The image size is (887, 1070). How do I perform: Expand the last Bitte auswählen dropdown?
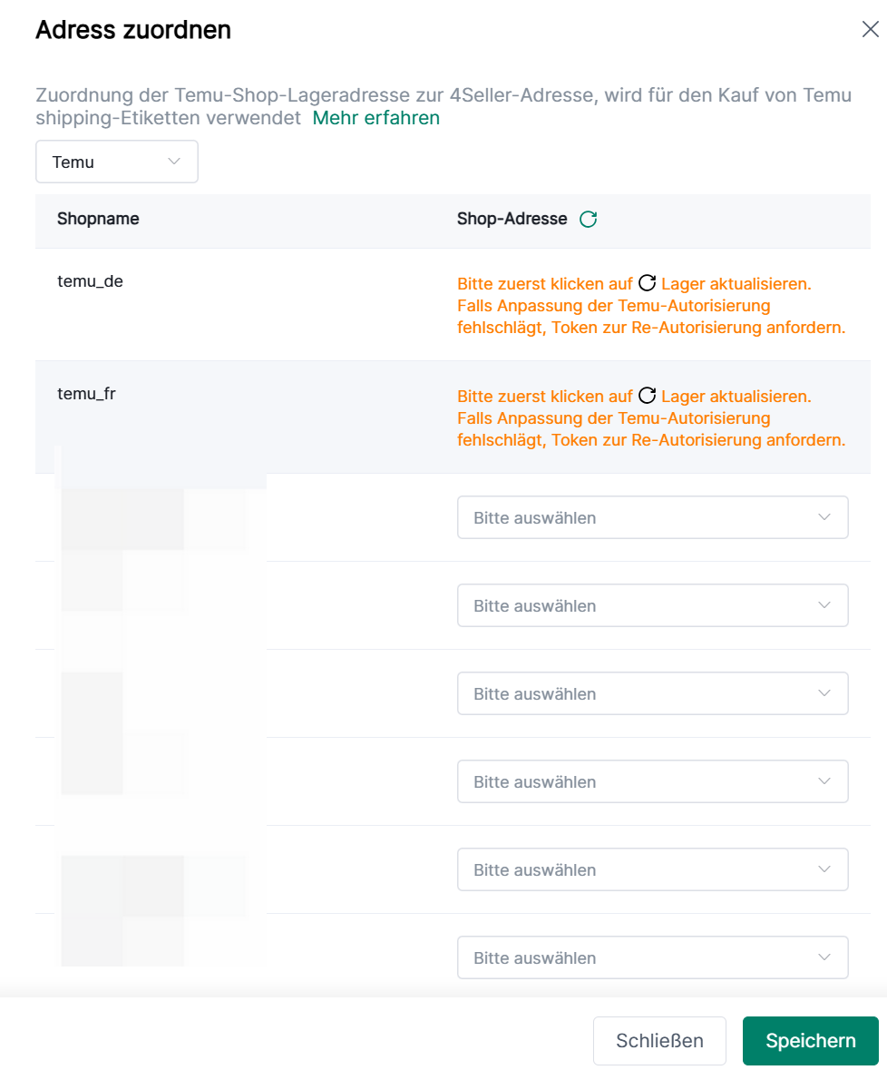[652, 957]
